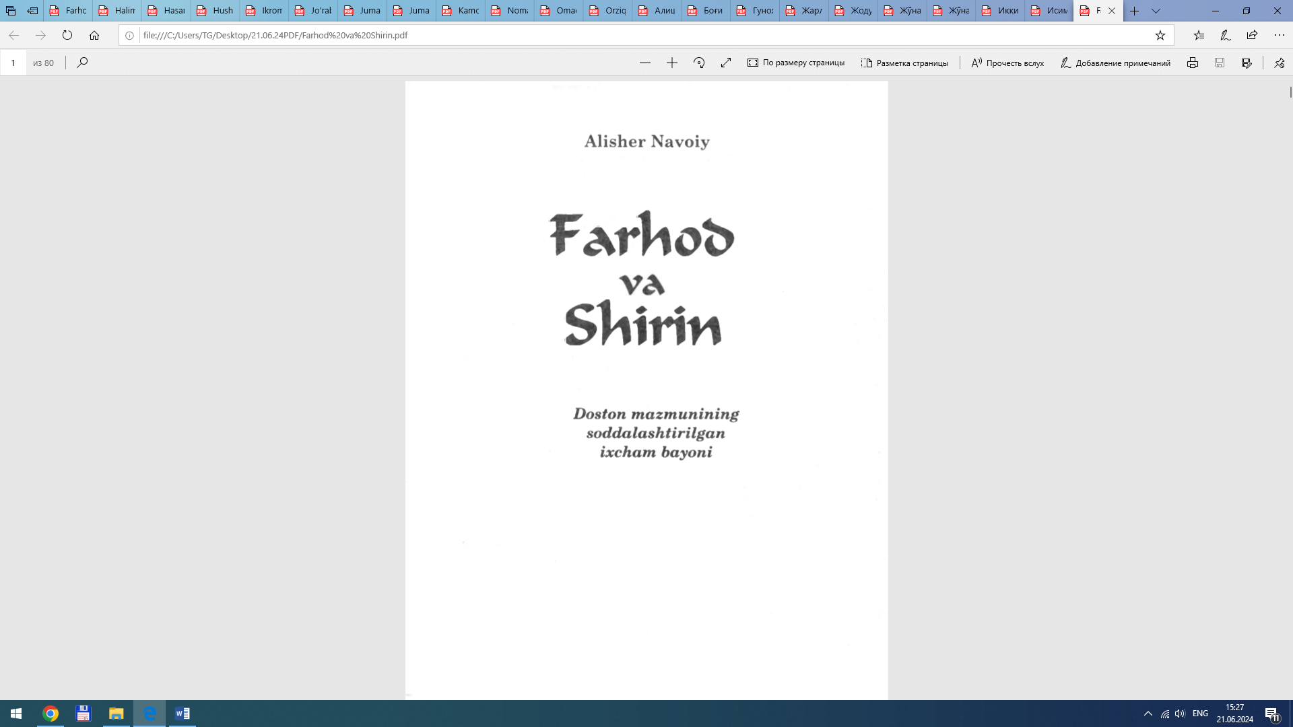Zoom out of the PDF page

645,63
